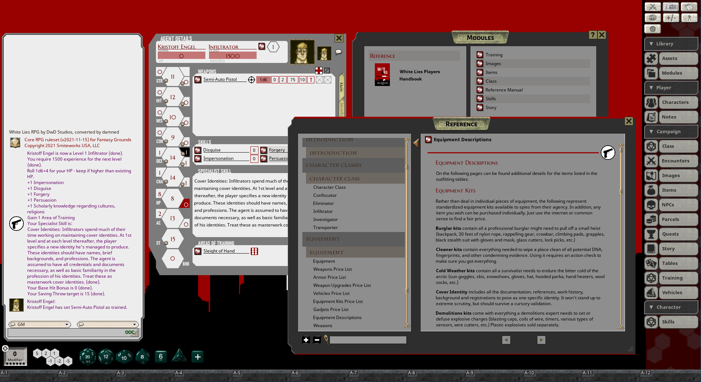Open the standing figure effects icon
701x382 pixels.
689,18
